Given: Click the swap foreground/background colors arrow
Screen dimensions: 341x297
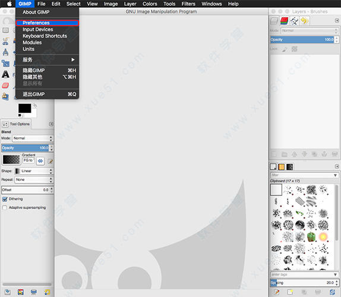Looking at the screenshot, I should coord(35,106).
